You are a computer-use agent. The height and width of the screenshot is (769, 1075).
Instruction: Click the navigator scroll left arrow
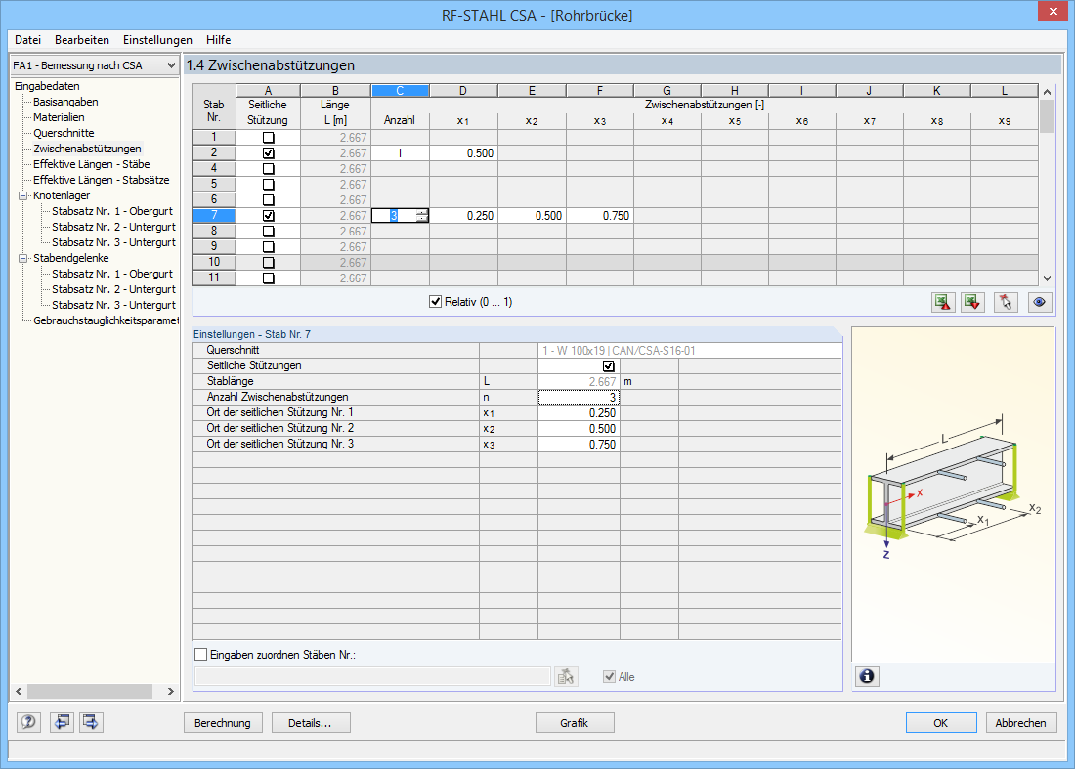click(x=19, y=692)
